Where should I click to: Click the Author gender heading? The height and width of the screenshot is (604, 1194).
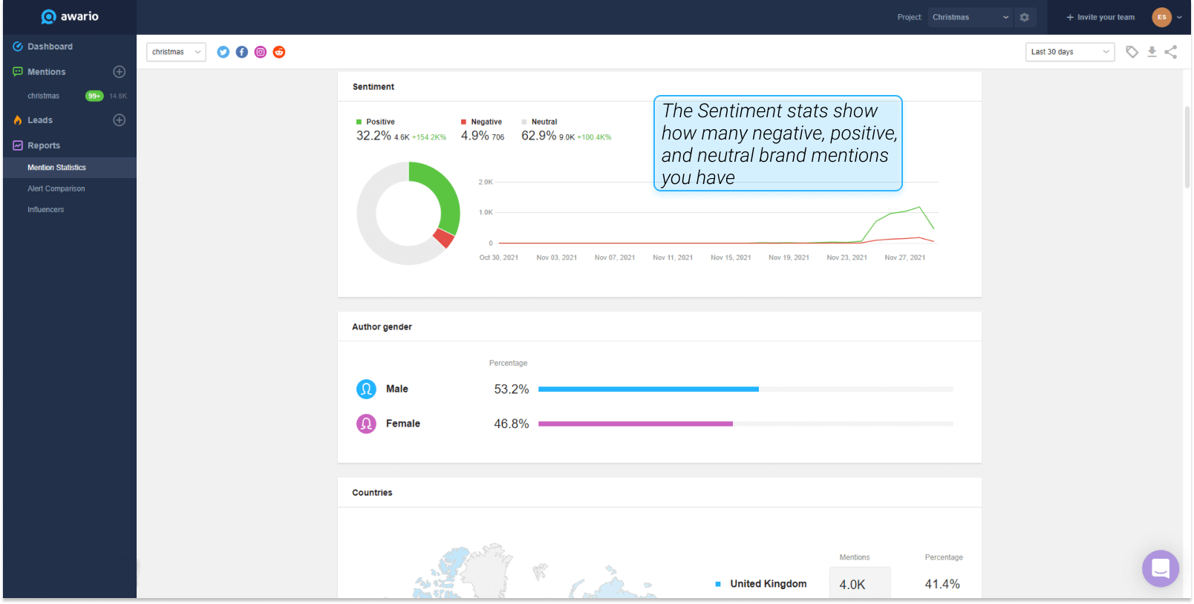[382, 326]
